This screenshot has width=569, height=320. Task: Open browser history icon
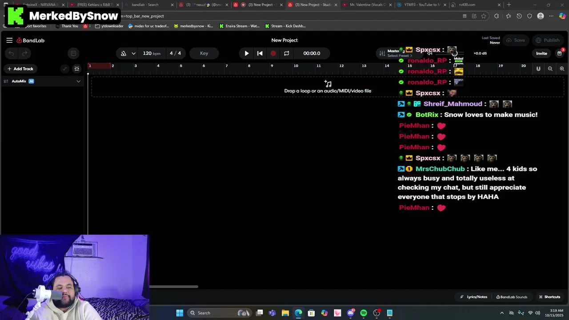point(519,16)
